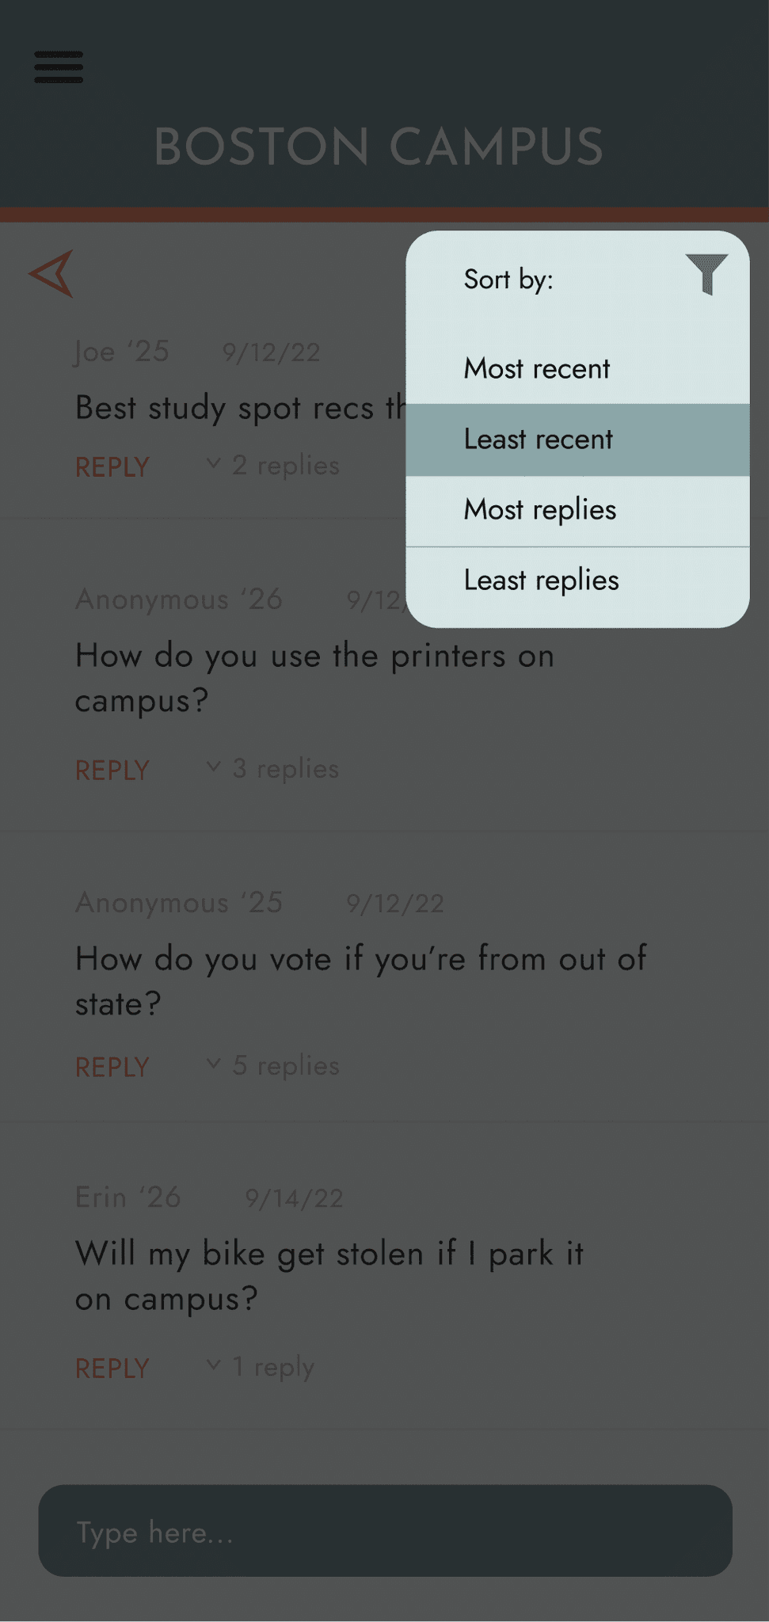Reply to Erin's bike question

tap(112, 1369)
